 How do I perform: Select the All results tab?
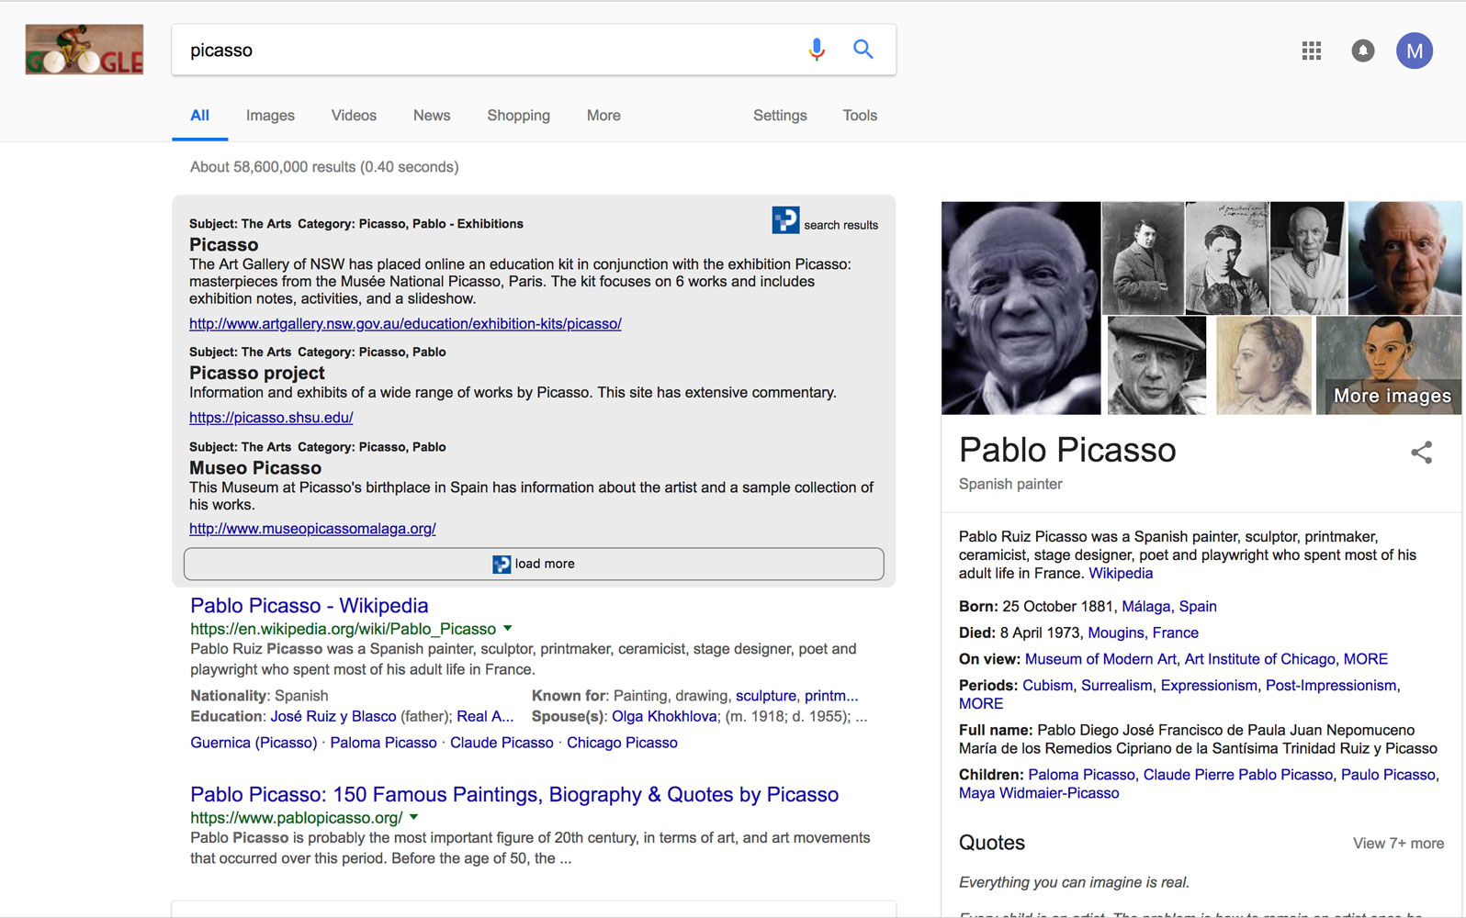(199, 116)
